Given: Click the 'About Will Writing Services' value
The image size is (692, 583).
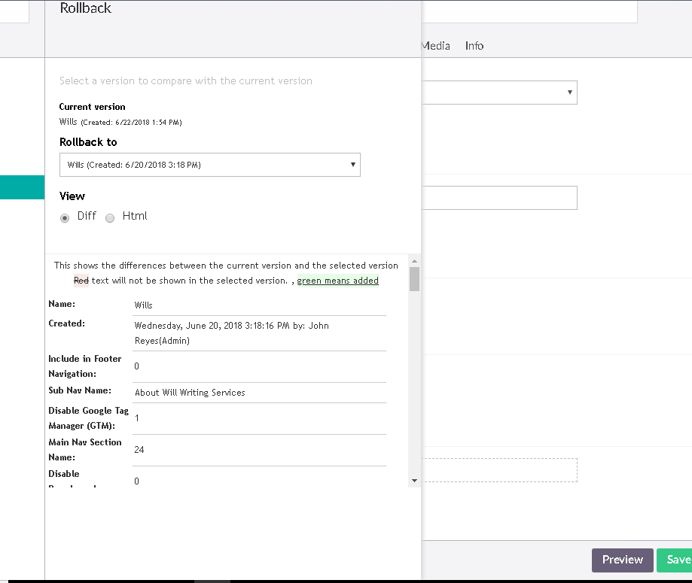Looking at the screenshot, I should pos(190,393).
